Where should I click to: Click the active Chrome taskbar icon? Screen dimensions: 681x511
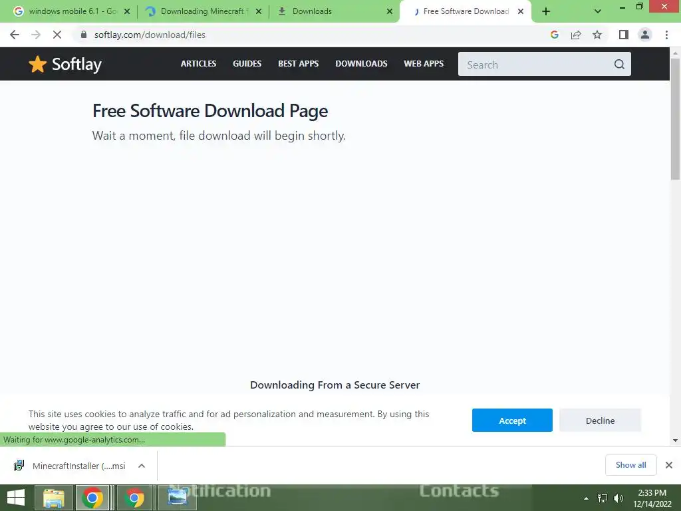92,498
